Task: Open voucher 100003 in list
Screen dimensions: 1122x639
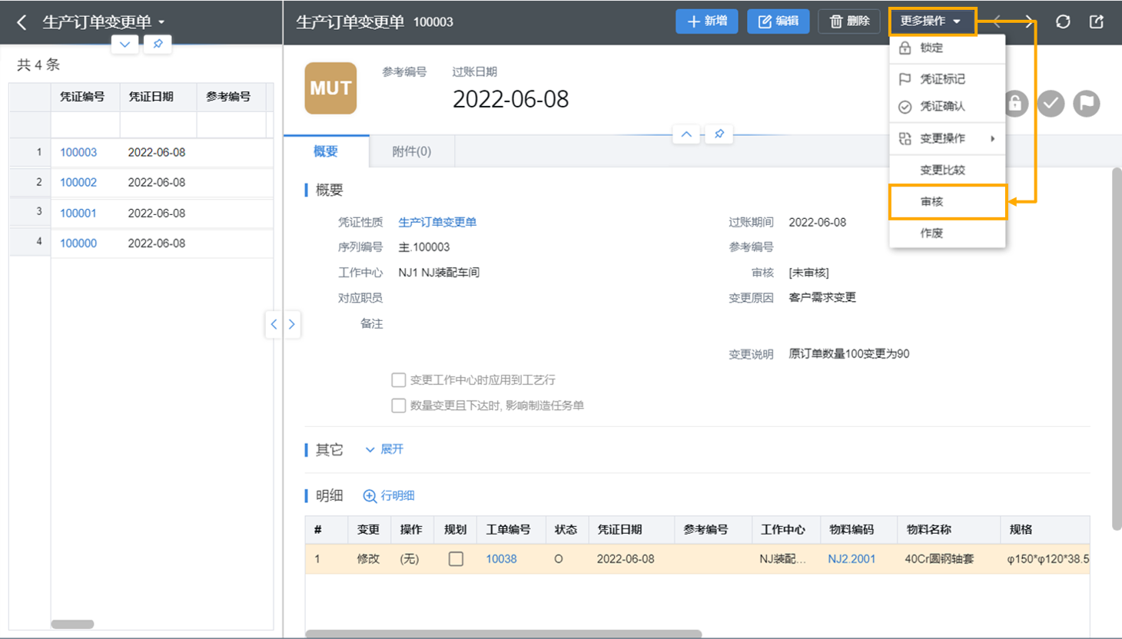Action: pos(78,152)
